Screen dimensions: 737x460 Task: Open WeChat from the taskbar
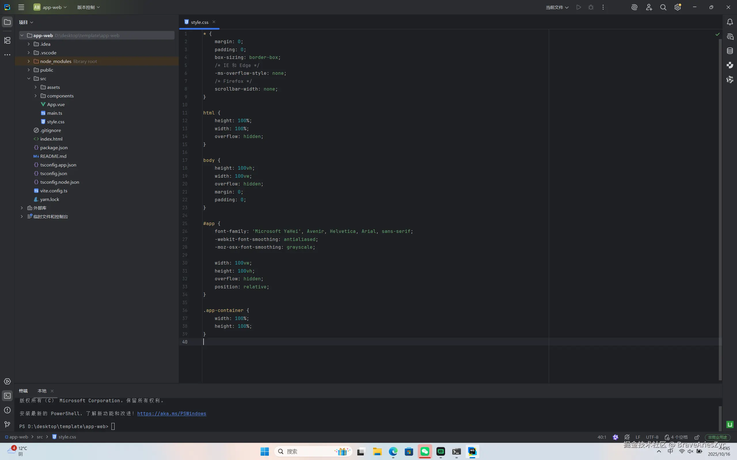click(425, 451)
